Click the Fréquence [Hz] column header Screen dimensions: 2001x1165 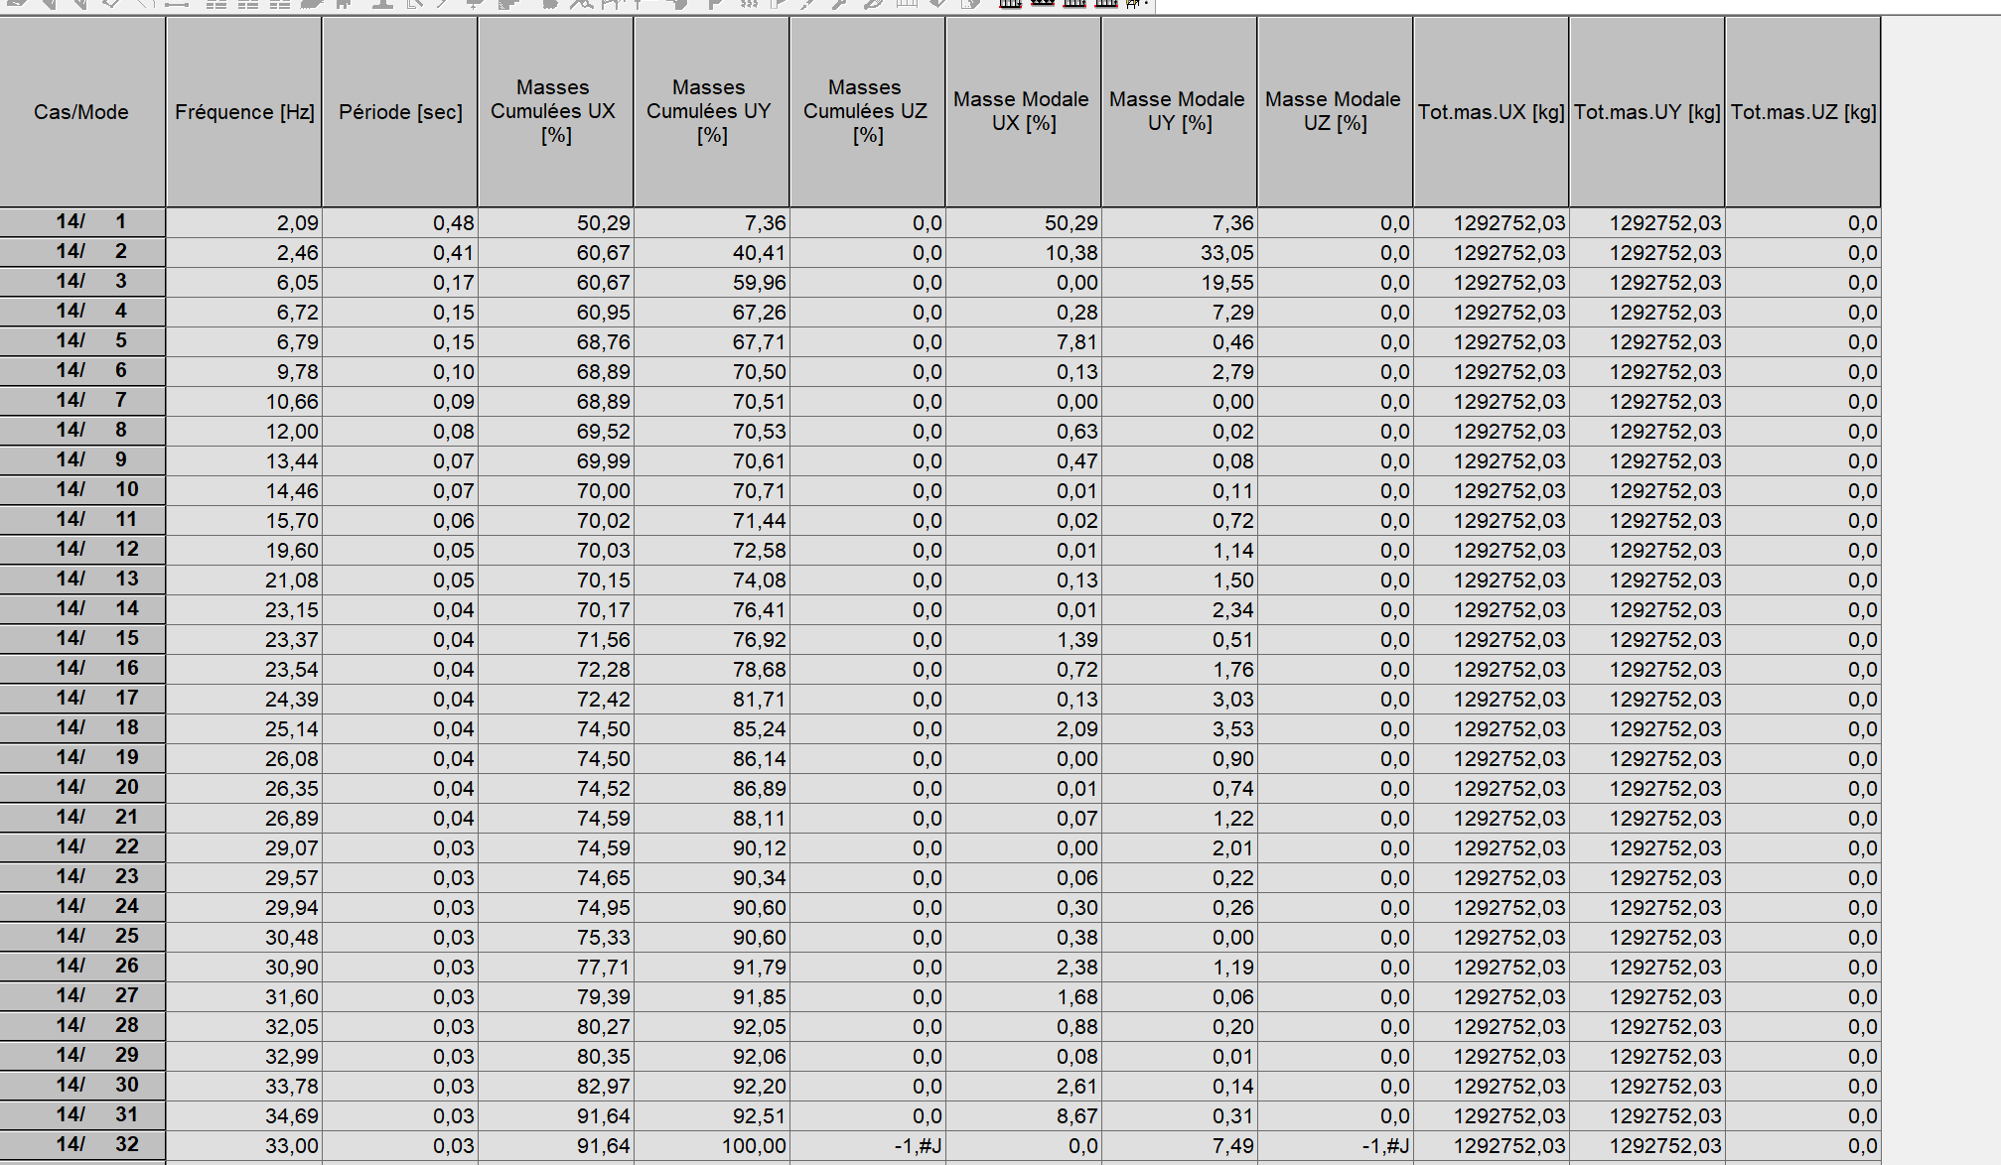point(244,112)
